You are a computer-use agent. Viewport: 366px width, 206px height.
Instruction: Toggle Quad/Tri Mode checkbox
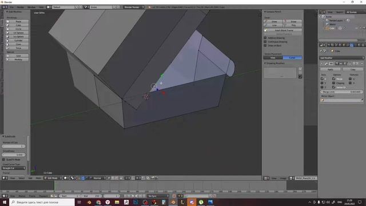[3, 159]
